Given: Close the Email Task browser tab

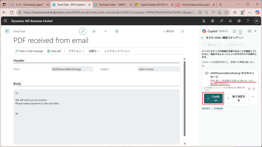Looking at the screenshot, I should tap(89, 5).
